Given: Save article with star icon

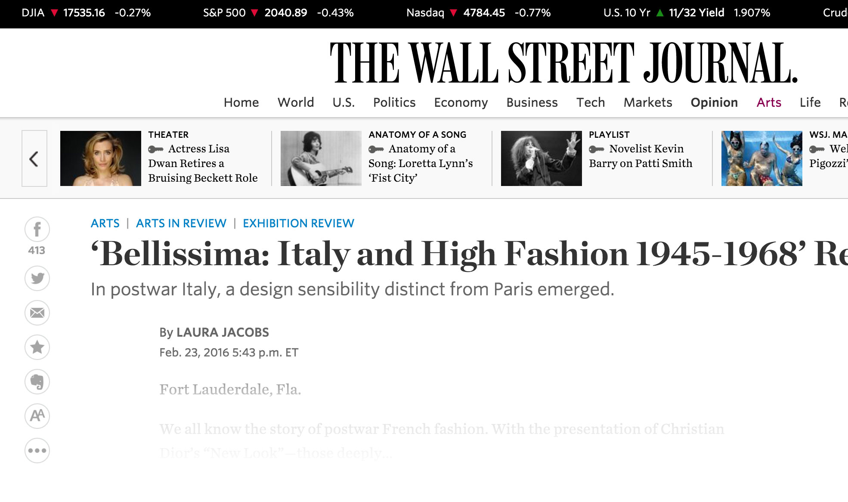Looking at the screenshot, I should [37, 347].
